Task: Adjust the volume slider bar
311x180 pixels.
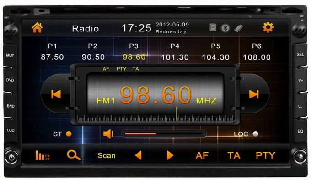Action: coord(164,134)
